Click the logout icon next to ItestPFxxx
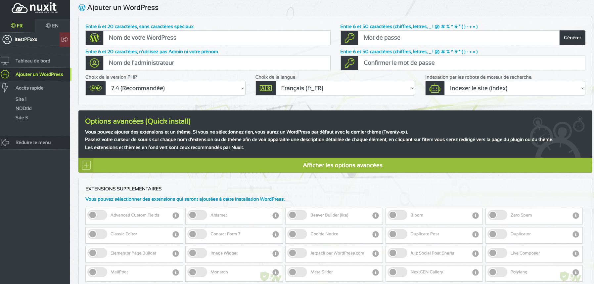This screenshot has width=594, height=284. [65, 39]
